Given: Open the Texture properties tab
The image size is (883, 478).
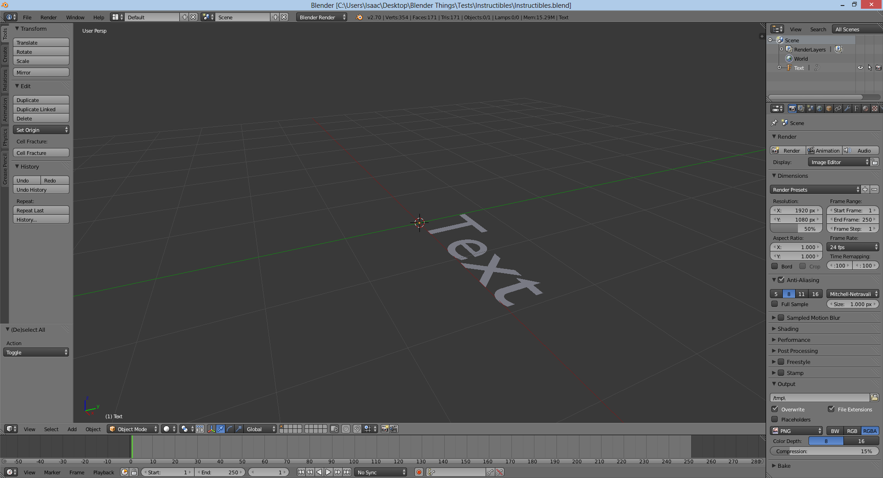Looking at the screenshot, I should 874,108.
